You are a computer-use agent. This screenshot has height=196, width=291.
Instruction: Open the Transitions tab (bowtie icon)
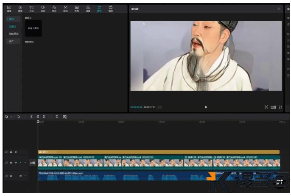(65, 8)
